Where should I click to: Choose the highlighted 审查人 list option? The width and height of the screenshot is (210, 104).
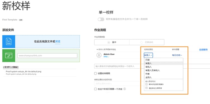[164, 63]
